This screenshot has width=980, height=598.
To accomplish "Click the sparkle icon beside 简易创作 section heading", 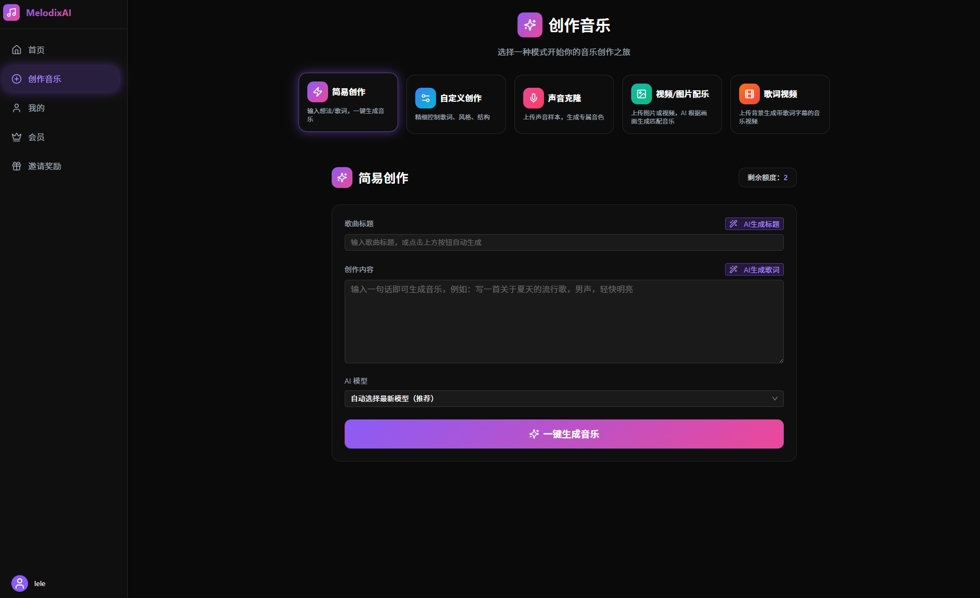I will point(342,178).
